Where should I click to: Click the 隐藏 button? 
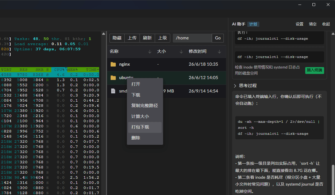coord(117,38)
